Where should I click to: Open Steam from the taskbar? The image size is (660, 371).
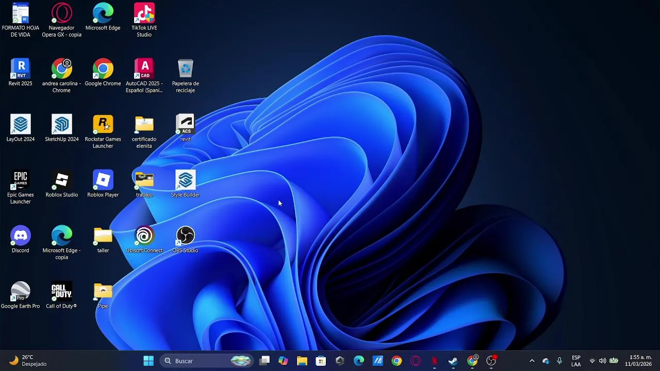point(453,361)
